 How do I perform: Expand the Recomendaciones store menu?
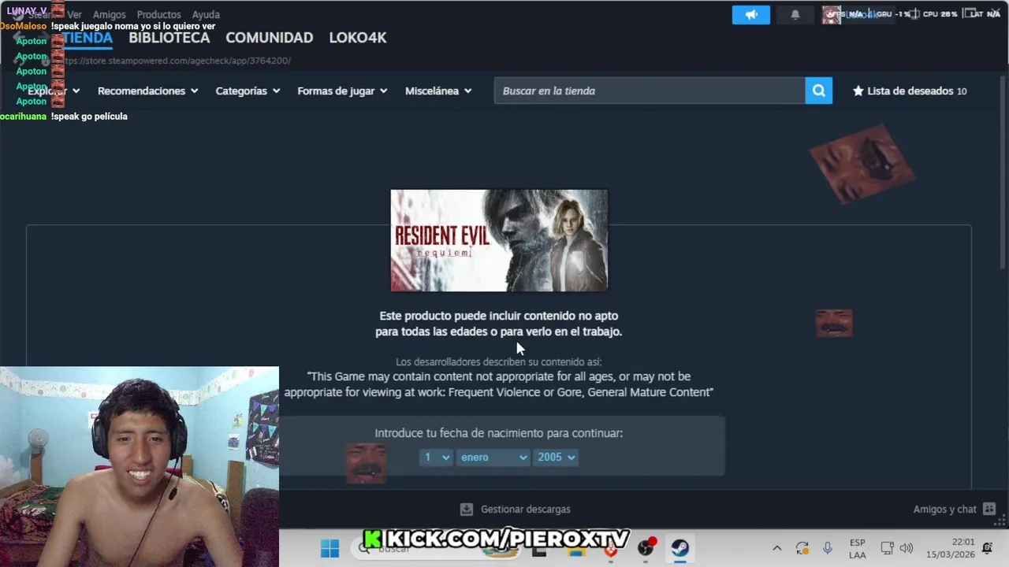click(x=147, y=91)
